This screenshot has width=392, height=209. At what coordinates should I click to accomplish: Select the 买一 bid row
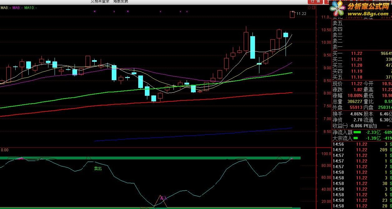point(362,54)
